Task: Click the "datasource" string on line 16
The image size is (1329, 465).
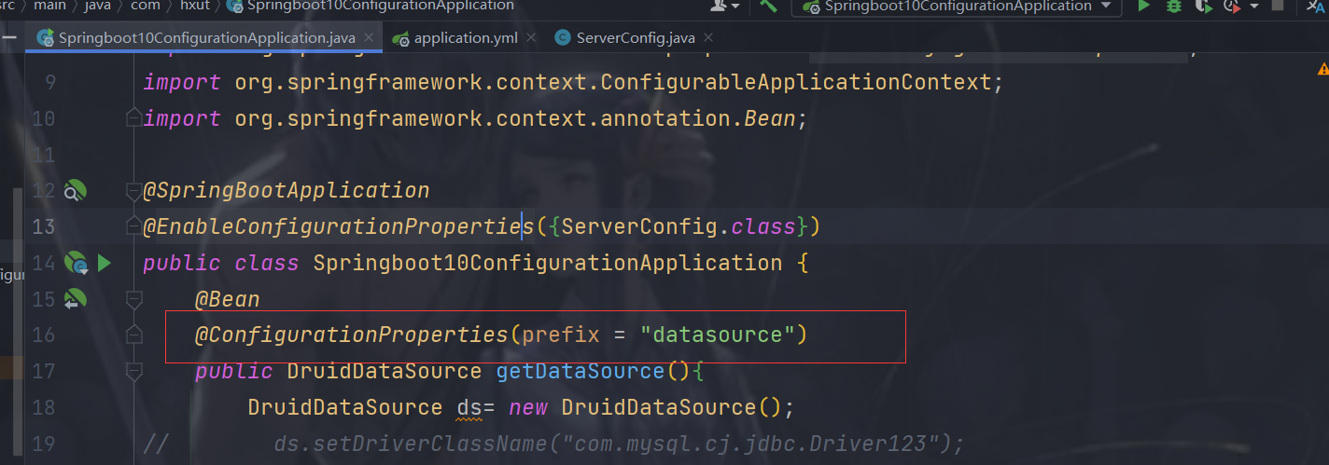Action: click(x=716, y=335)
